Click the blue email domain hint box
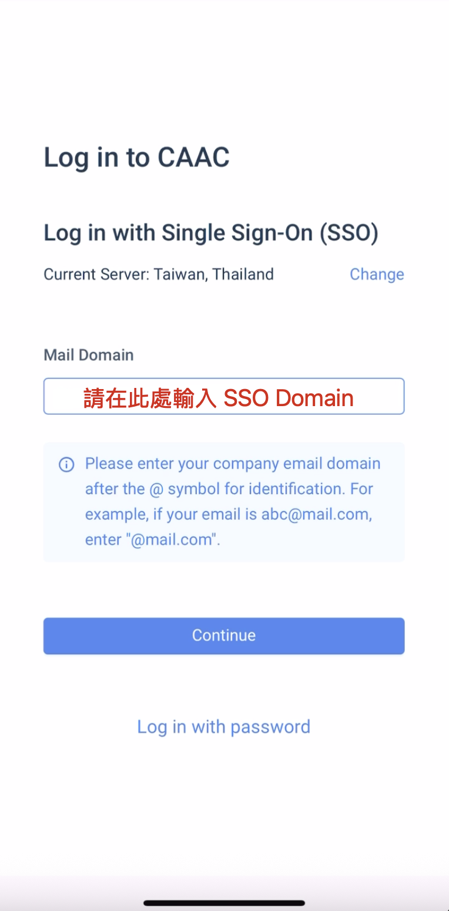The width and height of the screenshot is (449, 911). pos(224,501)
